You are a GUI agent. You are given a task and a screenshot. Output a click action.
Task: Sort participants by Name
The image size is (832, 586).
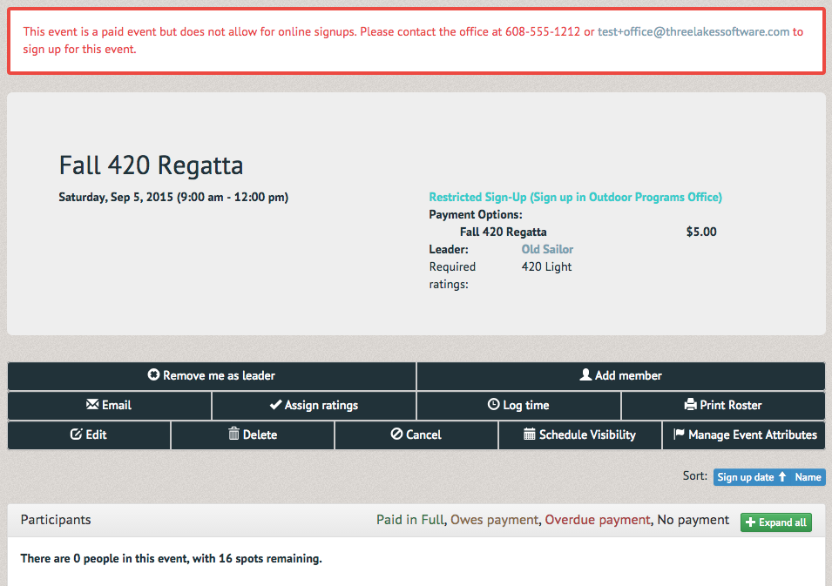808,477
